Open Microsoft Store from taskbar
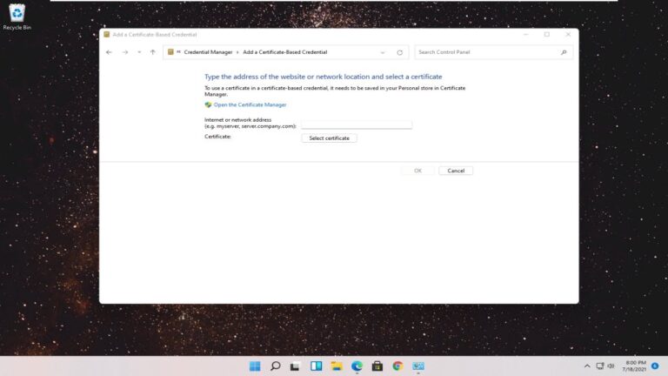 coord(377,366)
